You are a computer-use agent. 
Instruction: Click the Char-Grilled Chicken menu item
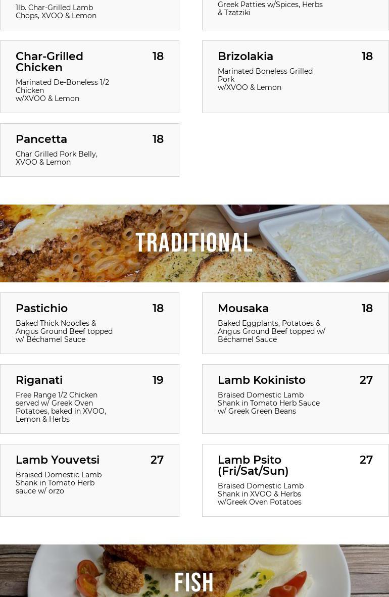[50, 62]
